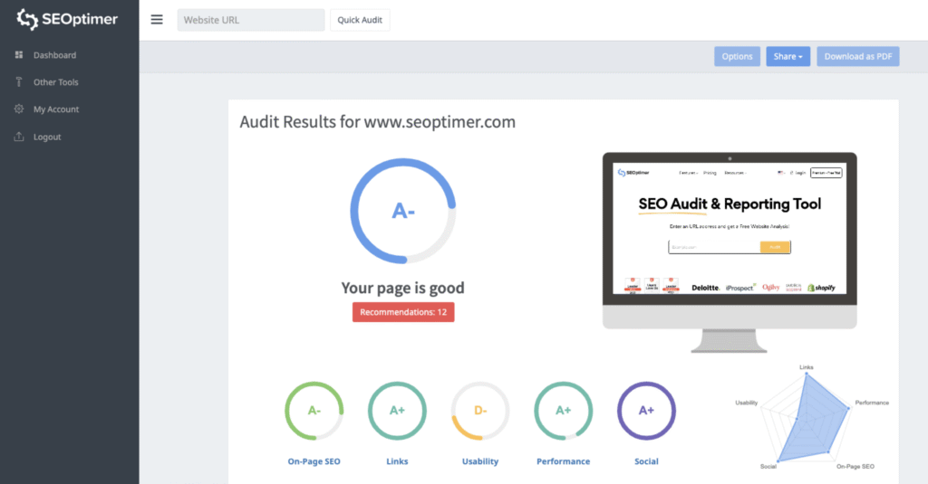
Task: Click the 'Your page is good' text
Action: (403, 288)
